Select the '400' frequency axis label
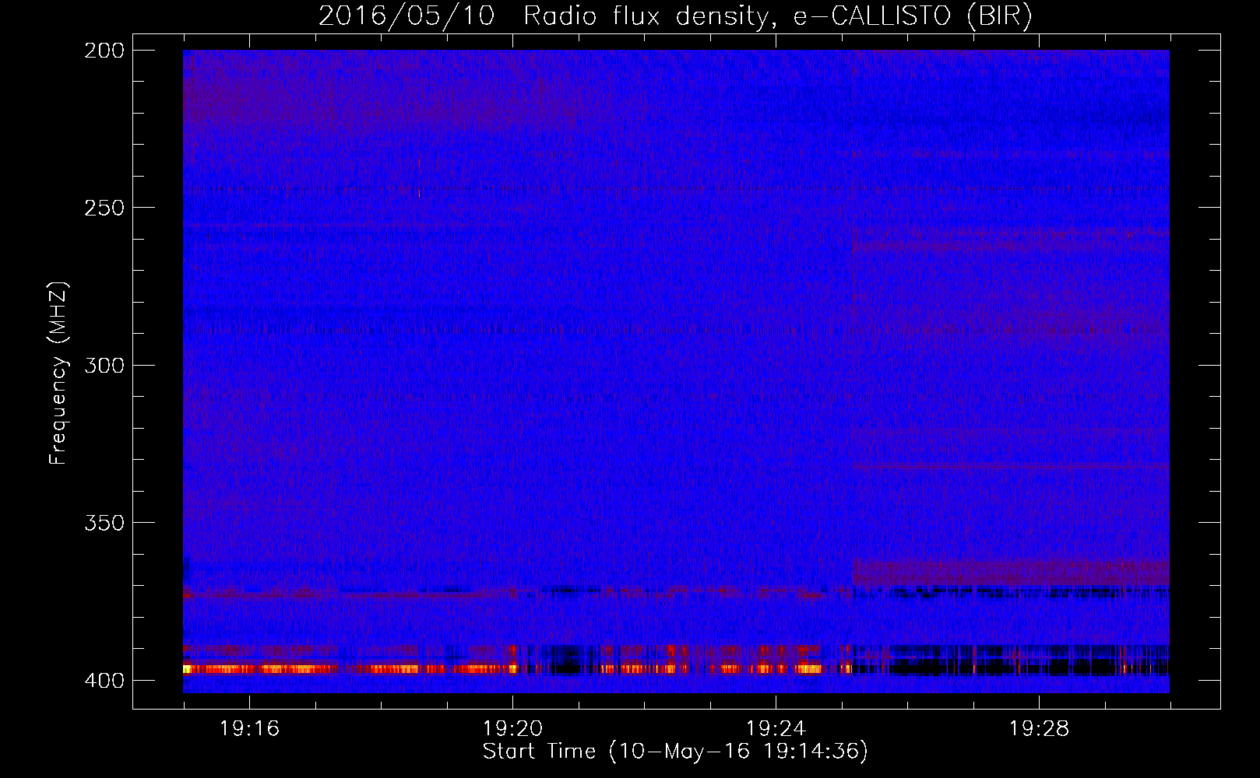 [104, 681]
